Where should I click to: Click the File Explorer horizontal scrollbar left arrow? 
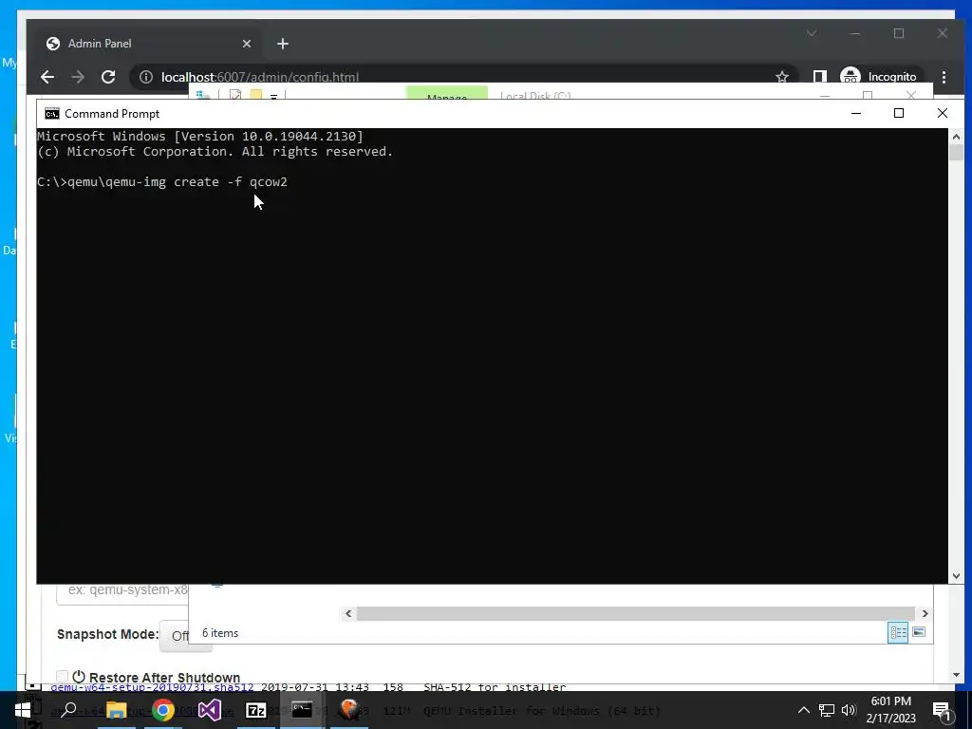(348, 614)
